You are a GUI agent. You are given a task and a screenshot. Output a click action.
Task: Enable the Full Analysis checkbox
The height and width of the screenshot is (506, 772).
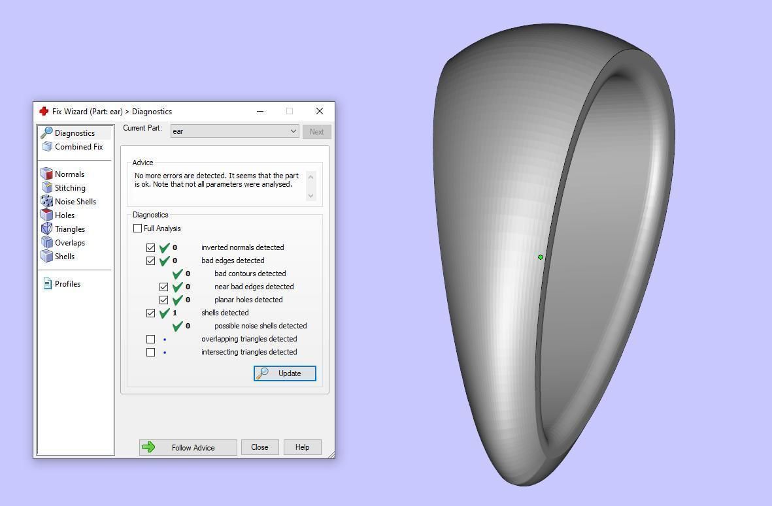(x=138, y=228)
